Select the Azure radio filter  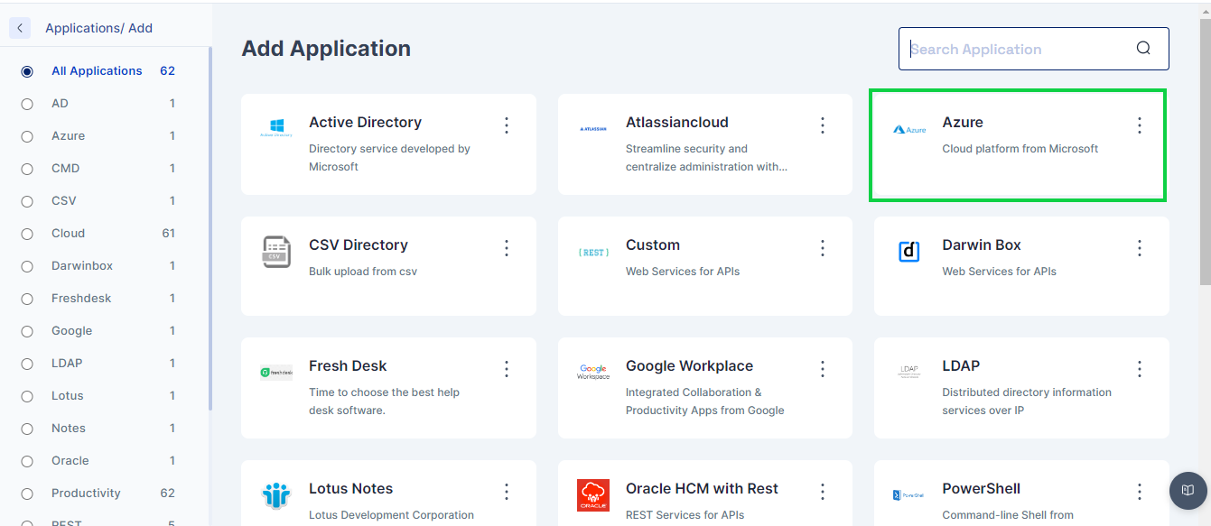tap(27, 136)
